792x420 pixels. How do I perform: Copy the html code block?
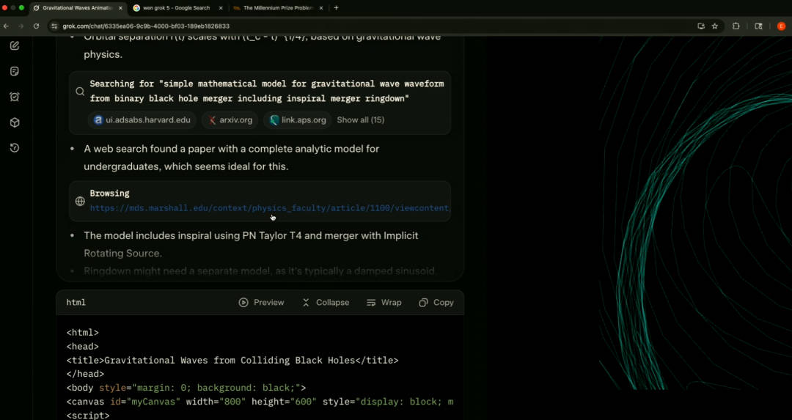pyautogui.click(x=436, y=303)
